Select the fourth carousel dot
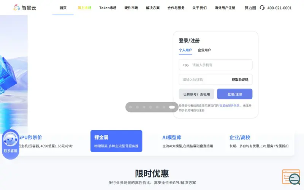Screen dimensions: 304x190 pos(150,107)
